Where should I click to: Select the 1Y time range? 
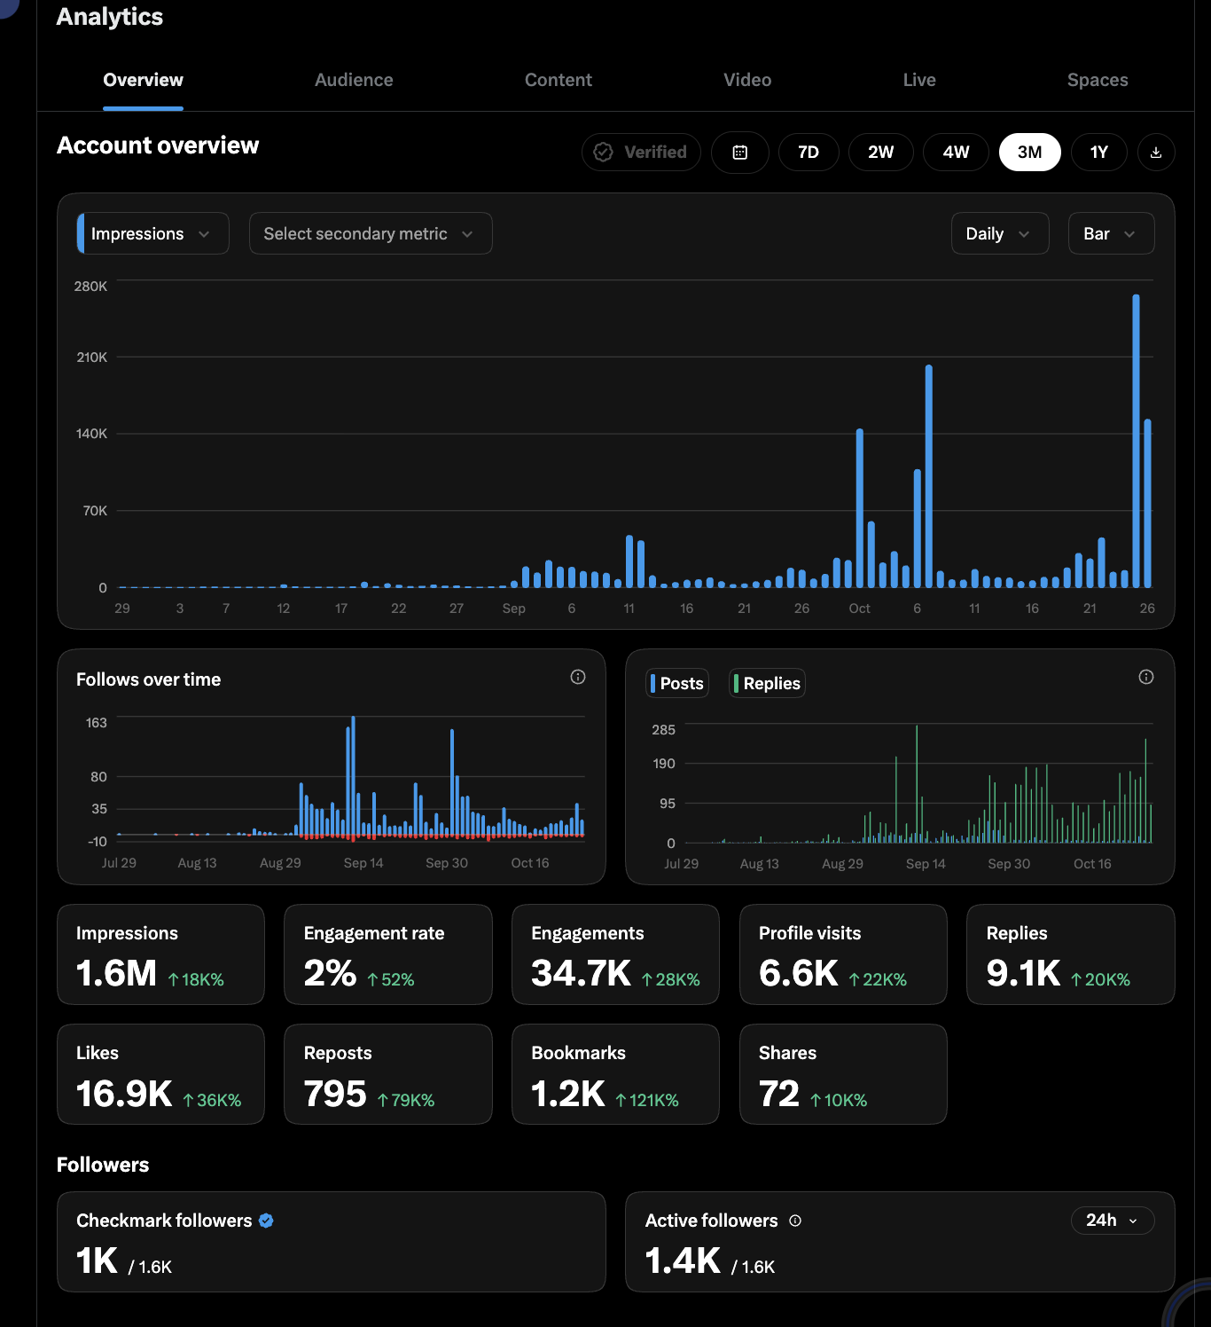[x=1099, y=153]
